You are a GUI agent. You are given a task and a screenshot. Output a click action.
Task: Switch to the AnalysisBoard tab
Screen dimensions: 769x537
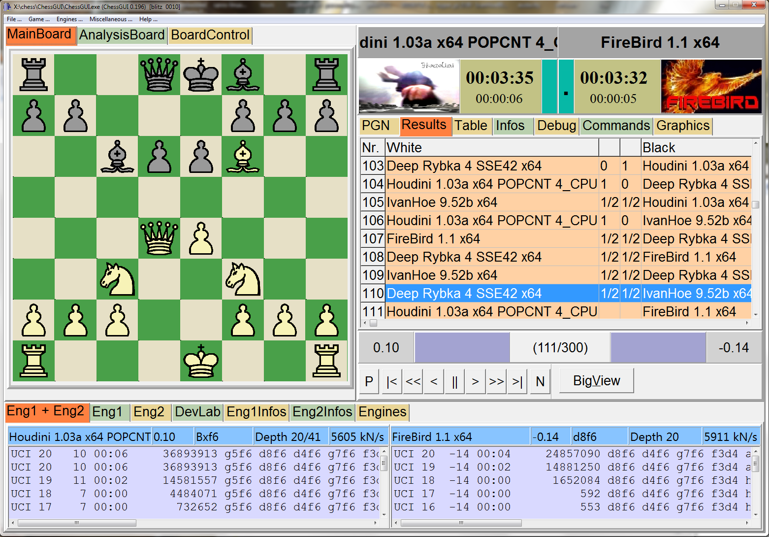point(122,35)
